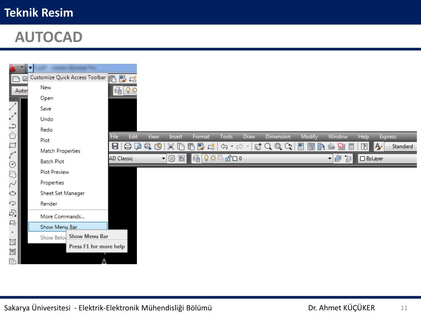421x316 pixels.
Task: Expand the layer list dropdown arrow
Action: (330, 158)
